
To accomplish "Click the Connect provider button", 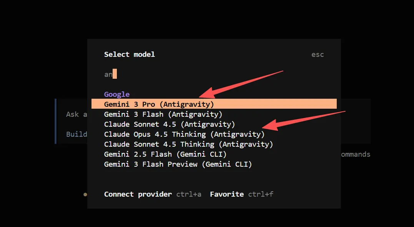I will click(x=138, y=194).
